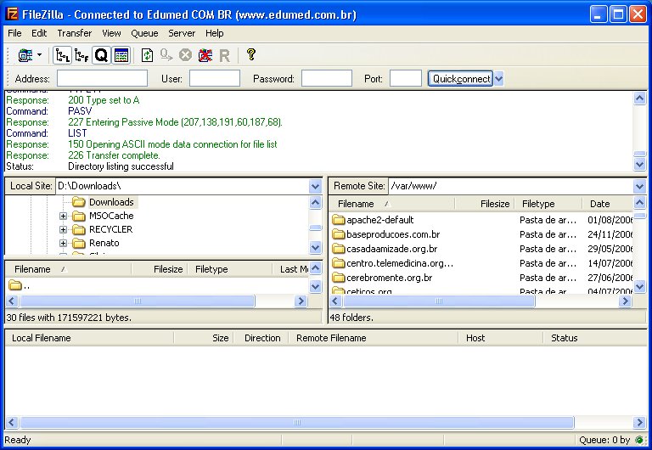This screenshot has height=450, width=652.
Task: Open Site Manager dropdown arrow in toolbar
Action: [x=40, y=55]
